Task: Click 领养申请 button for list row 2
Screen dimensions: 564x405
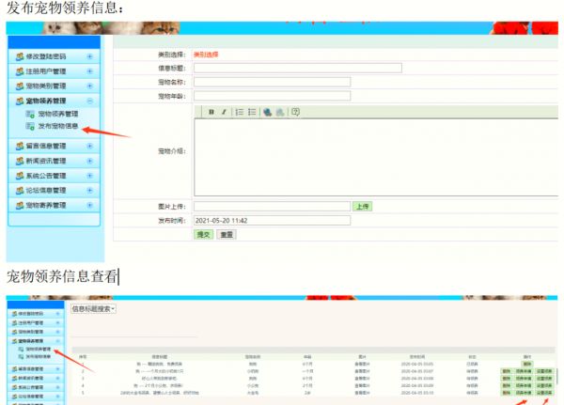Action: (x=524, y=371)
